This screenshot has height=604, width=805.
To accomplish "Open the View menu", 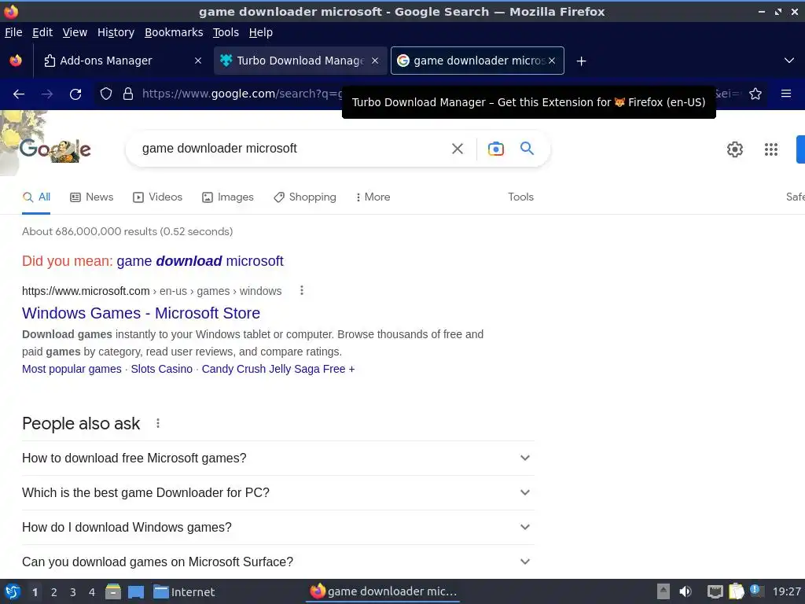I will tap(75, 32).
